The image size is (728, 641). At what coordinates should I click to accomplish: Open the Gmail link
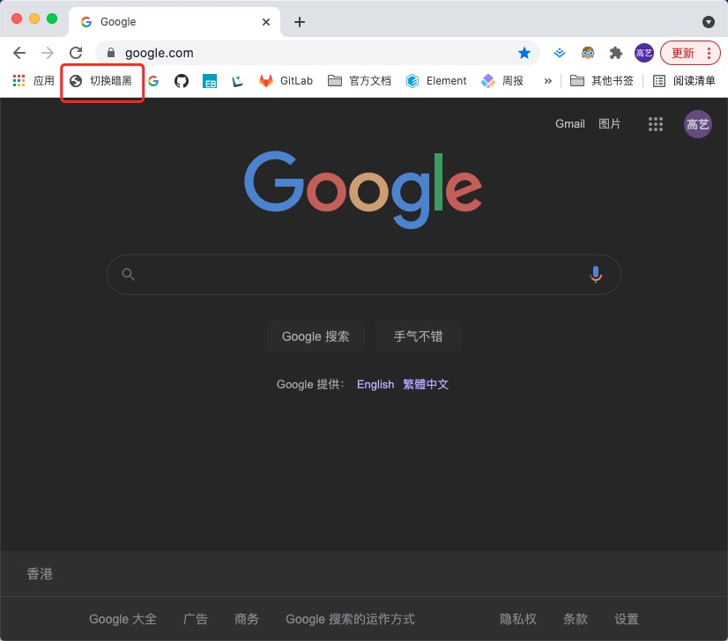[x=569, y=124]
